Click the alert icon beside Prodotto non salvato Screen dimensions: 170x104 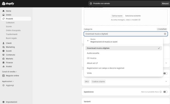point(91,3)
